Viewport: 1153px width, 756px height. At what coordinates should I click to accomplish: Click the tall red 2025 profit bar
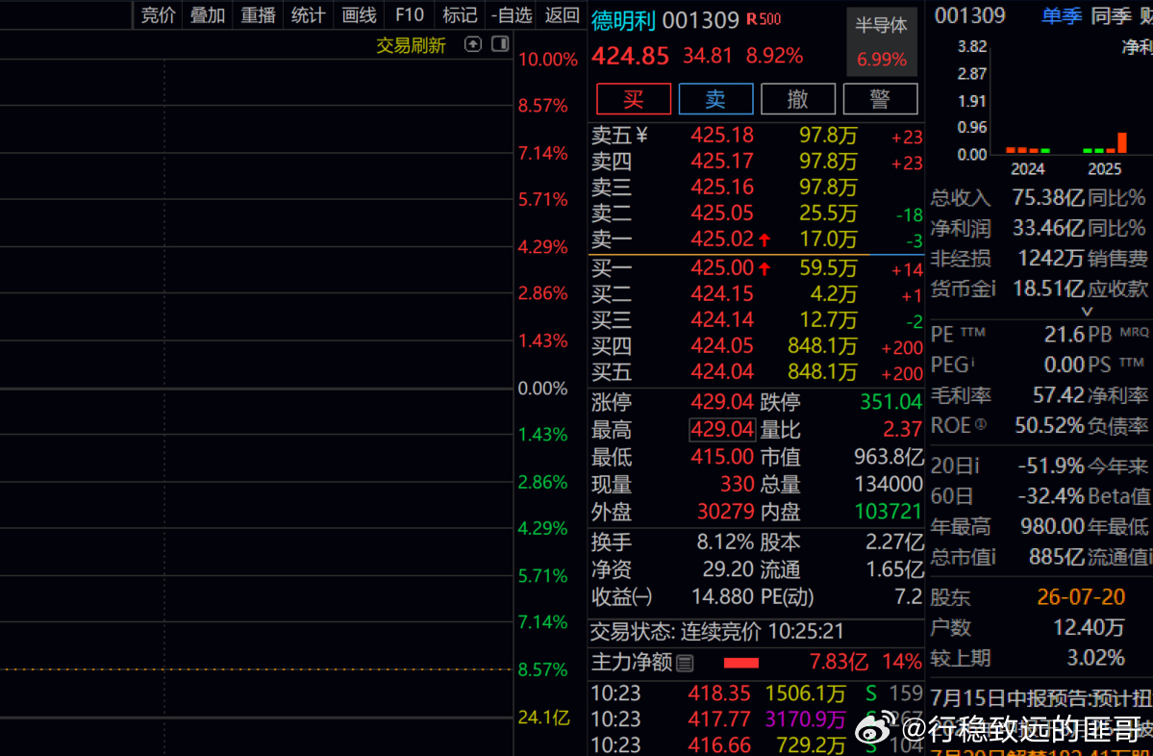(x=1122, y=142)
